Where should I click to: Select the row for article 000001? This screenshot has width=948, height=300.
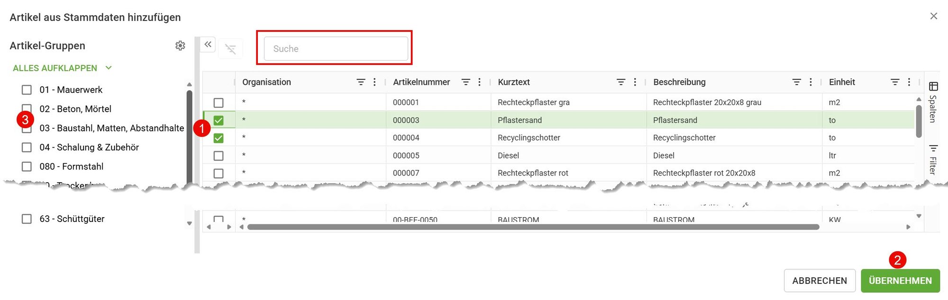pos(219,103)
